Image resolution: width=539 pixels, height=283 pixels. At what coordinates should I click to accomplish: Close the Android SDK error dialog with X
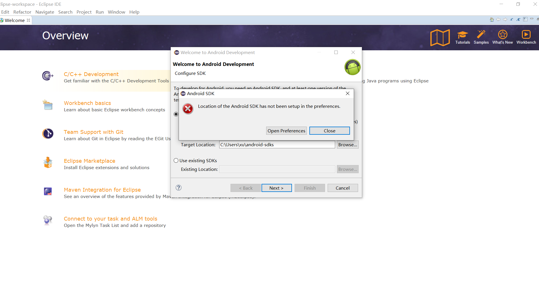348,93
